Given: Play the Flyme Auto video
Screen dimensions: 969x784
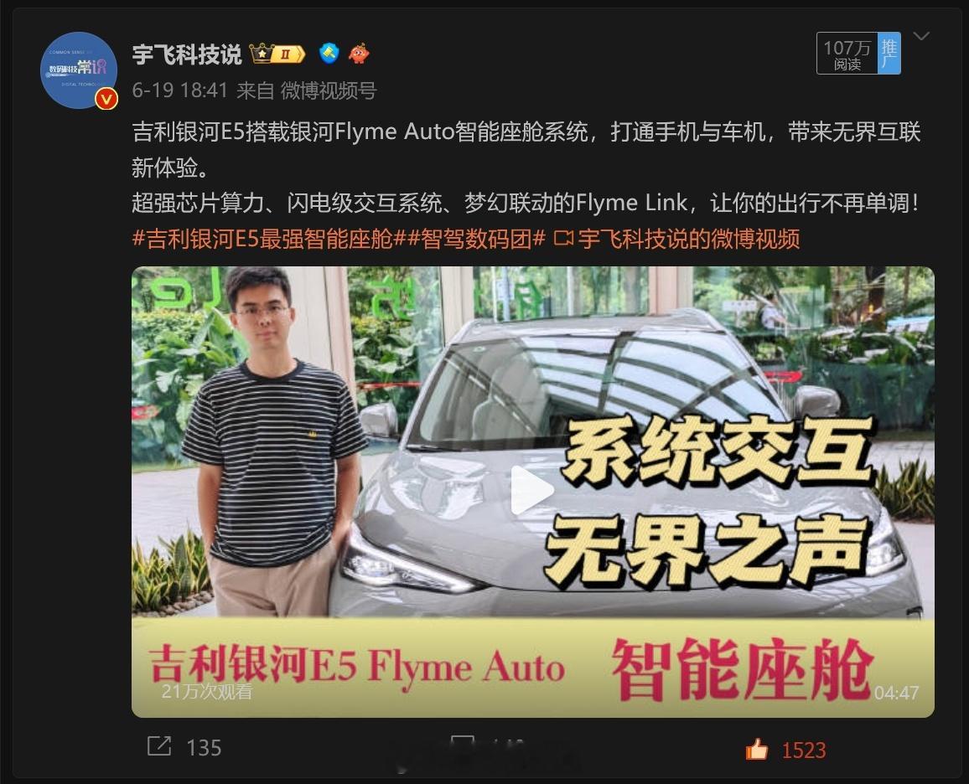Looking at the screenshot, I should tap(532, 491).
